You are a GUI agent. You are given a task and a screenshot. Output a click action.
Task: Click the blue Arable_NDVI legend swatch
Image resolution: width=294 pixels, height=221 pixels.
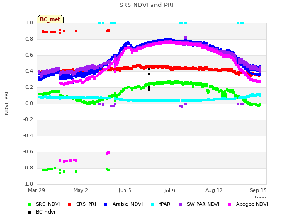click(106, 204)
